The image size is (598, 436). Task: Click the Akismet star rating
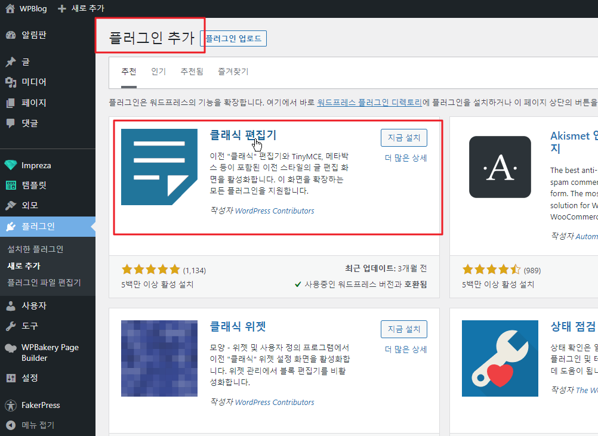point(491,270)
